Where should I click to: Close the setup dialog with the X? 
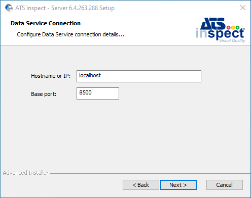(243, 8)
